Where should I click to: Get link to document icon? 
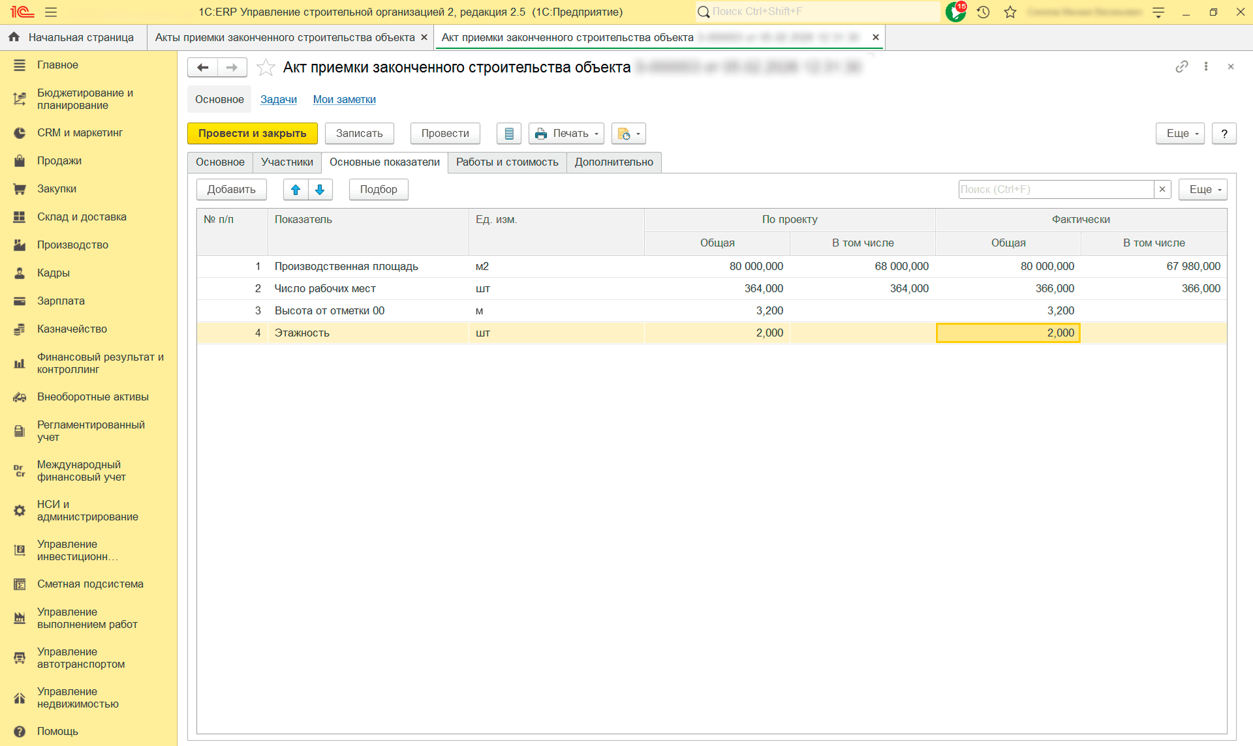point(1181,67)
